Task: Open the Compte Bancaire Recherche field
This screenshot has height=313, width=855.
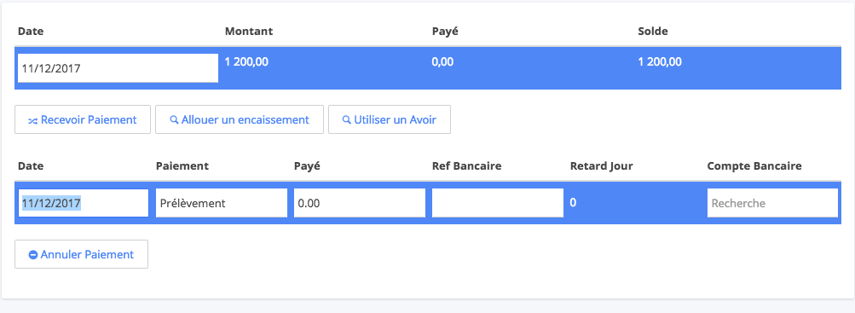Action: click(772, 203)
